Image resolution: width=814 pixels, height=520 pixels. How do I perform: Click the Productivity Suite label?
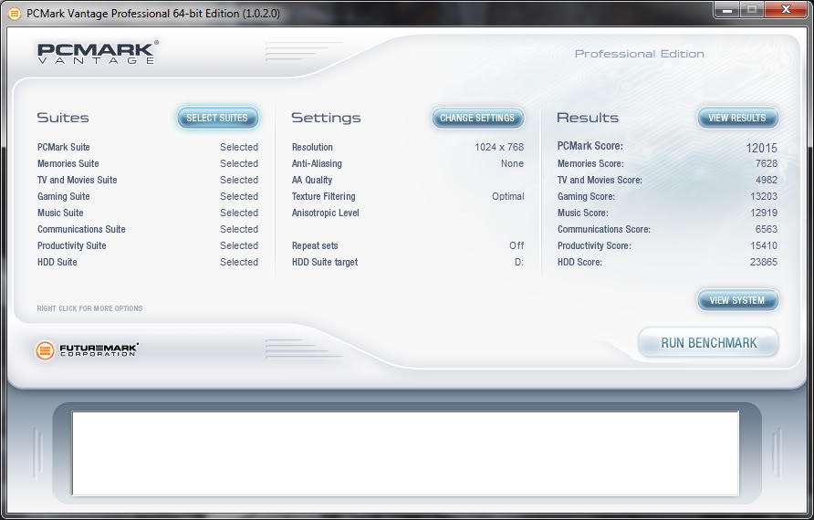pyautogui.click(x=72, y=246)
